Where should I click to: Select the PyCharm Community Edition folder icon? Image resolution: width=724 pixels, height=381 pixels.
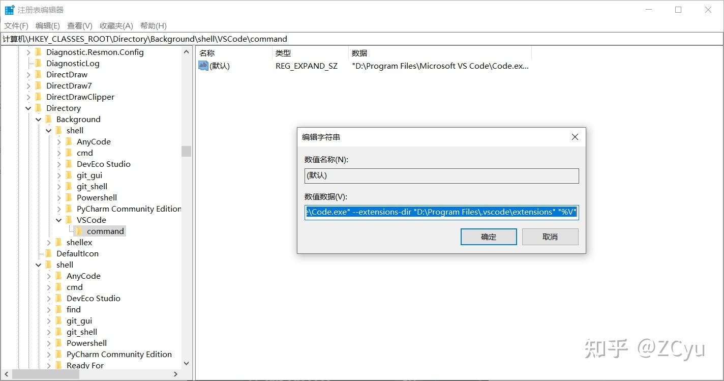point(70,209)
